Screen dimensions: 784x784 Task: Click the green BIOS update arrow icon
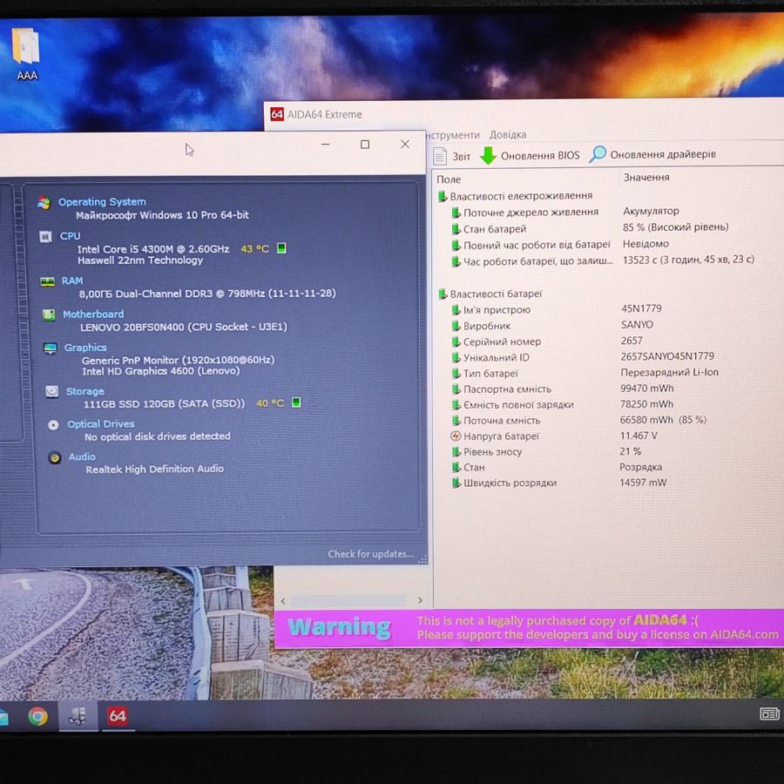(x=488, y=156)
